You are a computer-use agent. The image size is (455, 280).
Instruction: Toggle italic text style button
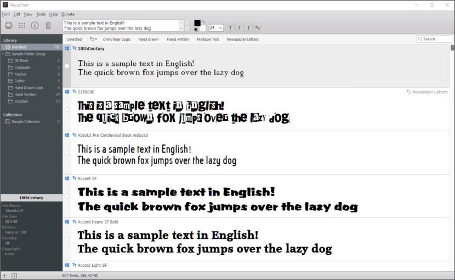[x=239, y=27]
